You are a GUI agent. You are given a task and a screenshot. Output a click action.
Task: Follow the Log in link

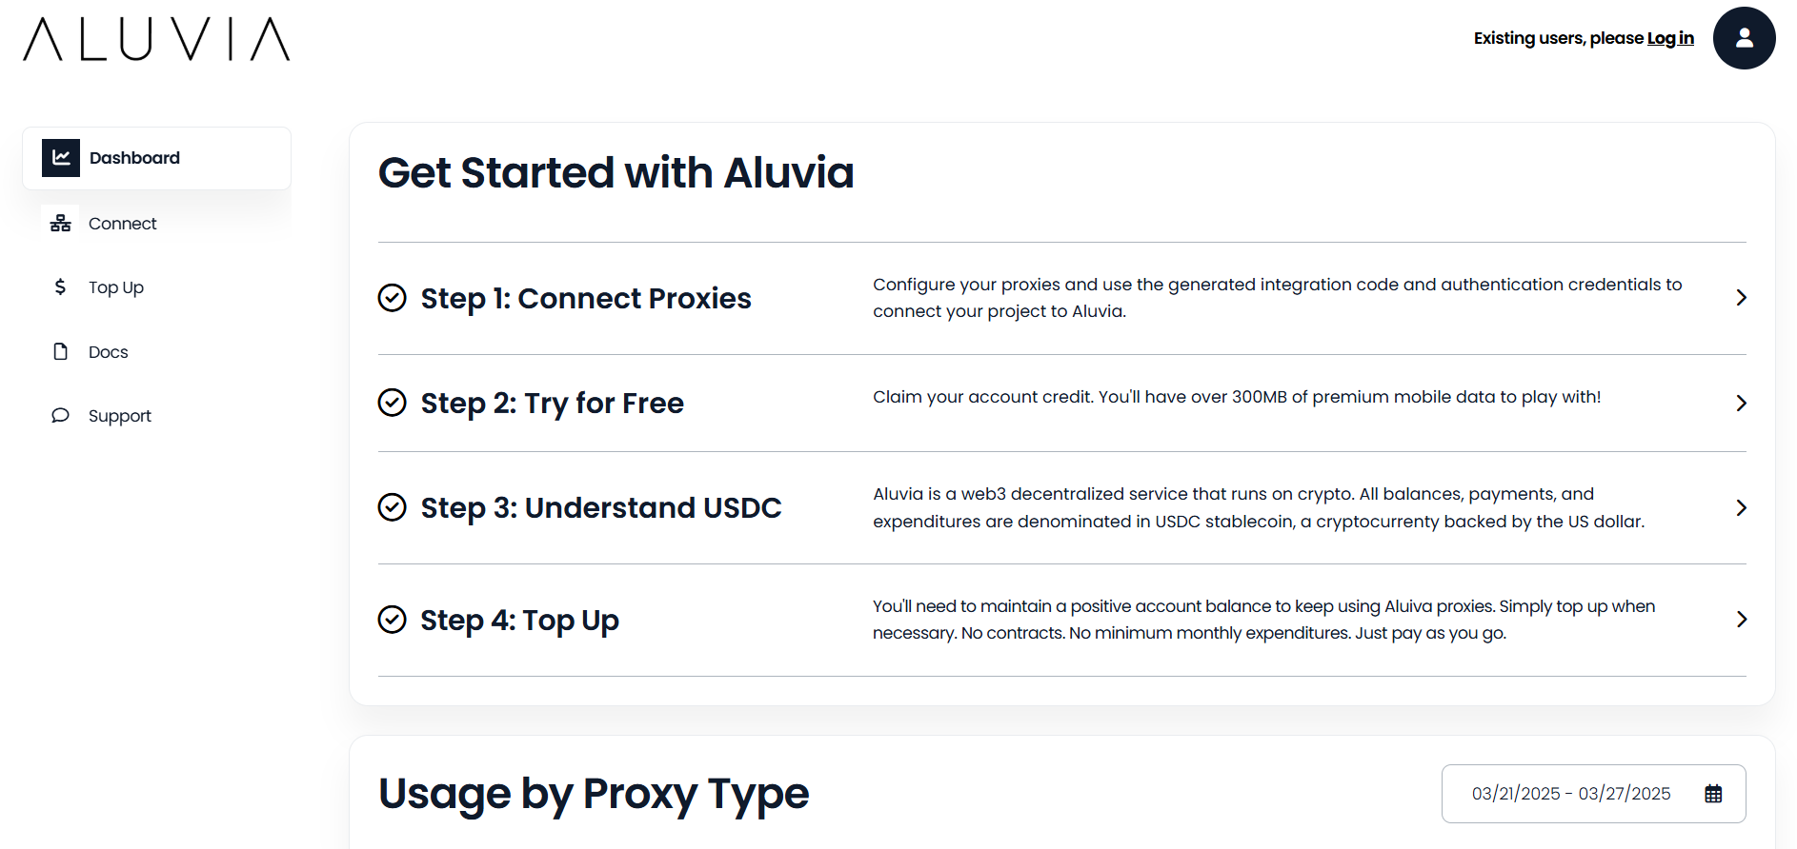[1670, 38]
